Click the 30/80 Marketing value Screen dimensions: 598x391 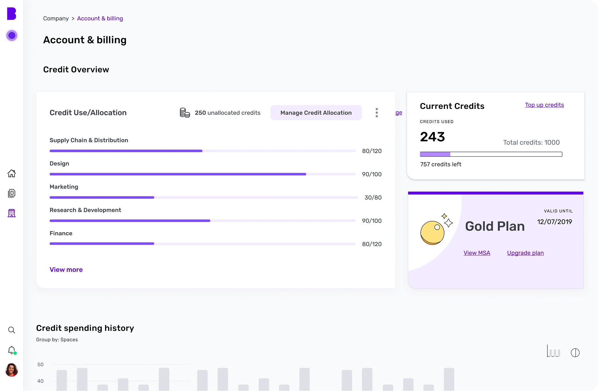coord(373,198)
